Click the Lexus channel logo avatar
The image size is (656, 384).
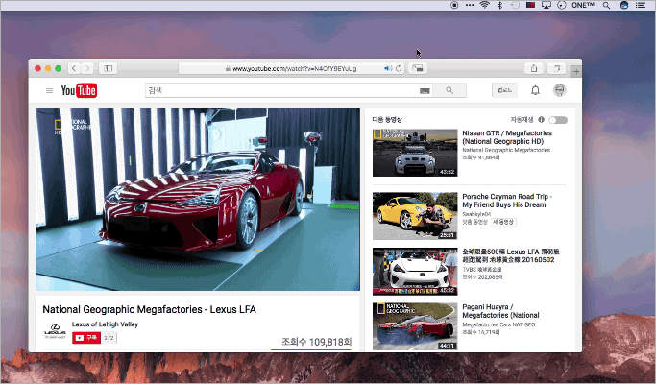coord(55,331)
